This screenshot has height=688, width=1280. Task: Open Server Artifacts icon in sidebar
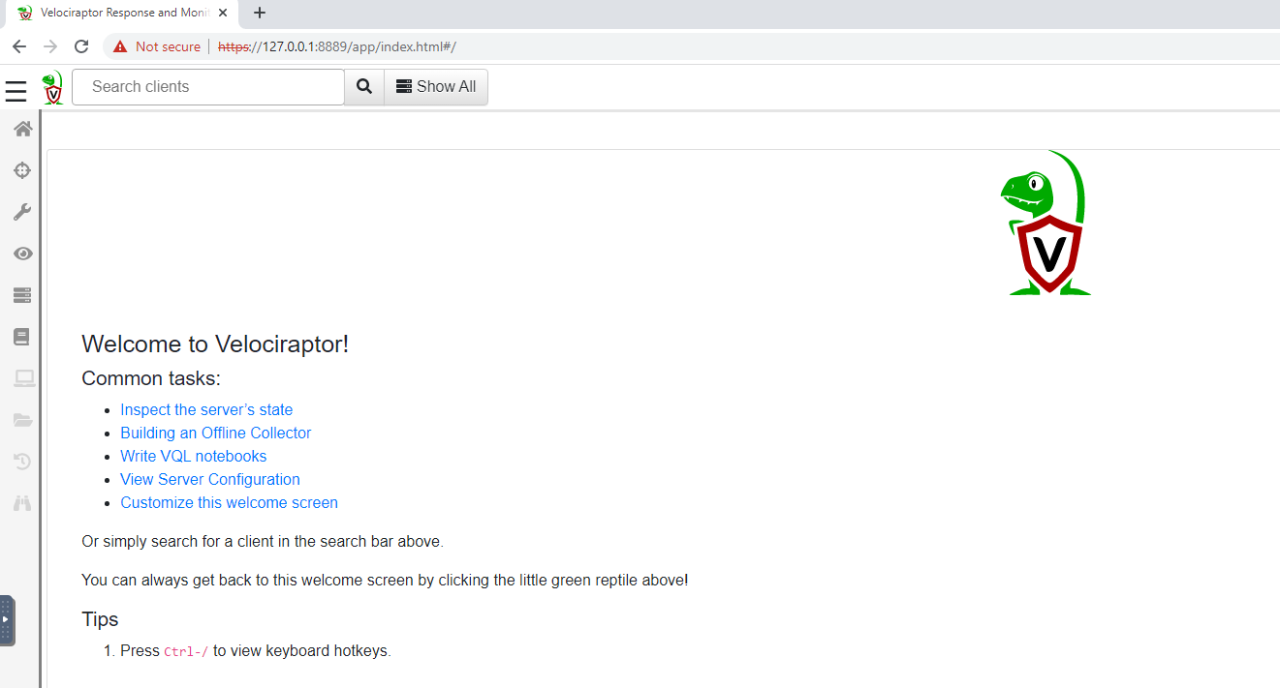(x=22, y=295)
